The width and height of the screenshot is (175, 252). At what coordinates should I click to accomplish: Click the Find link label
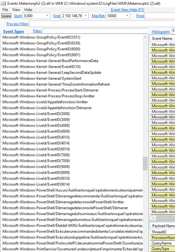tap(140, 16)
